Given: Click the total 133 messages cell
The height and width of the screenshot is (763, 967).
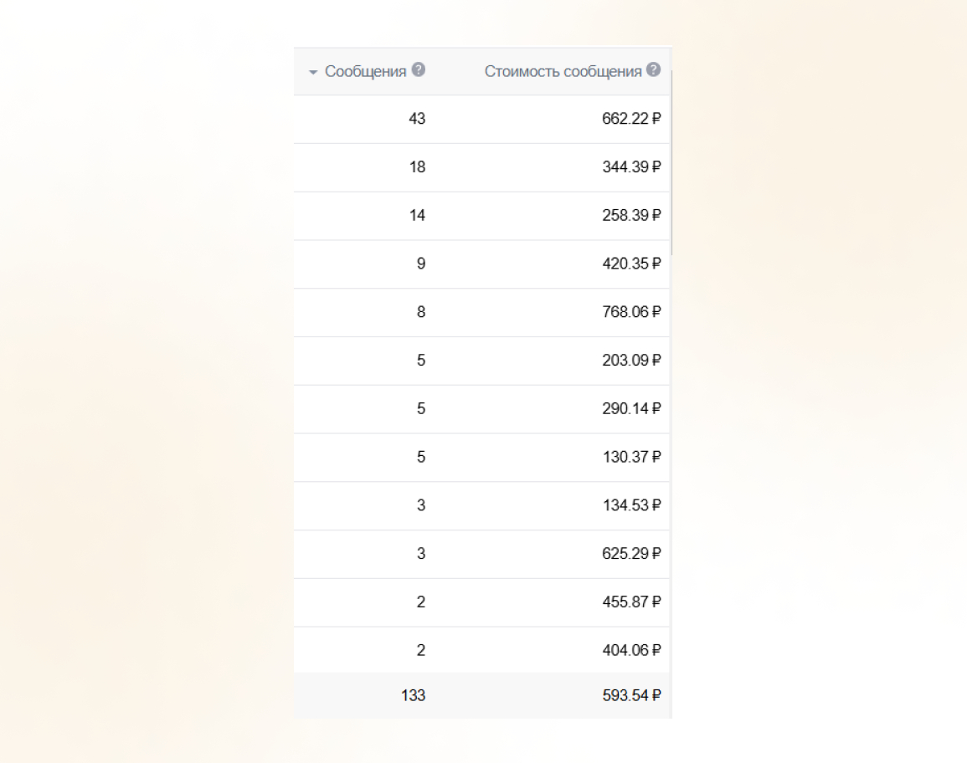Looking at the screenshot, I should (414, 695).
